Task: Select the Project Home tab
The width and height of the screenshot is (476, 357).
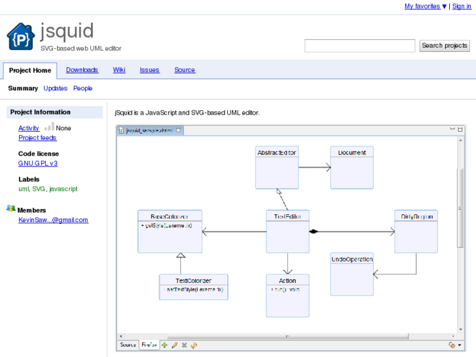Action: 30,71
